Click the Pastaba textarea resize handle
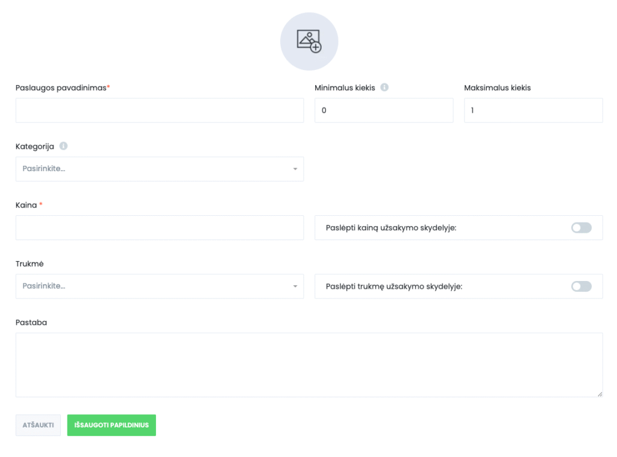 (599, 393)
